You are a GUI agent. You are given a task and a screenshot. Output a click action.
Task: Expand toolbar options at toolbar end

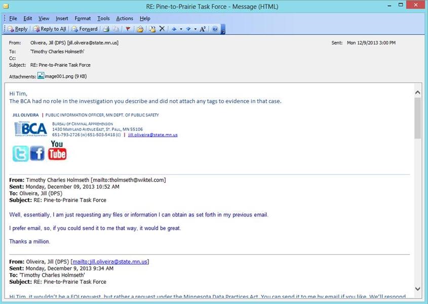tap(223, 30)
